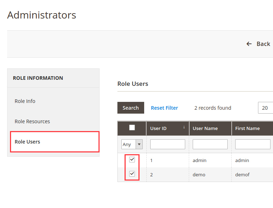The width and height of the screenshot is (273, 208).
Task: Click the Back arrow icon
Action: pyautogui.click(x=249, y=44)
